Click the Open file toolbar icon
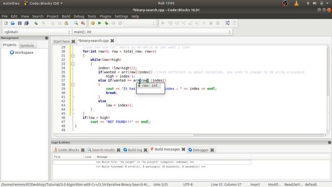 [x=12, y=23]
